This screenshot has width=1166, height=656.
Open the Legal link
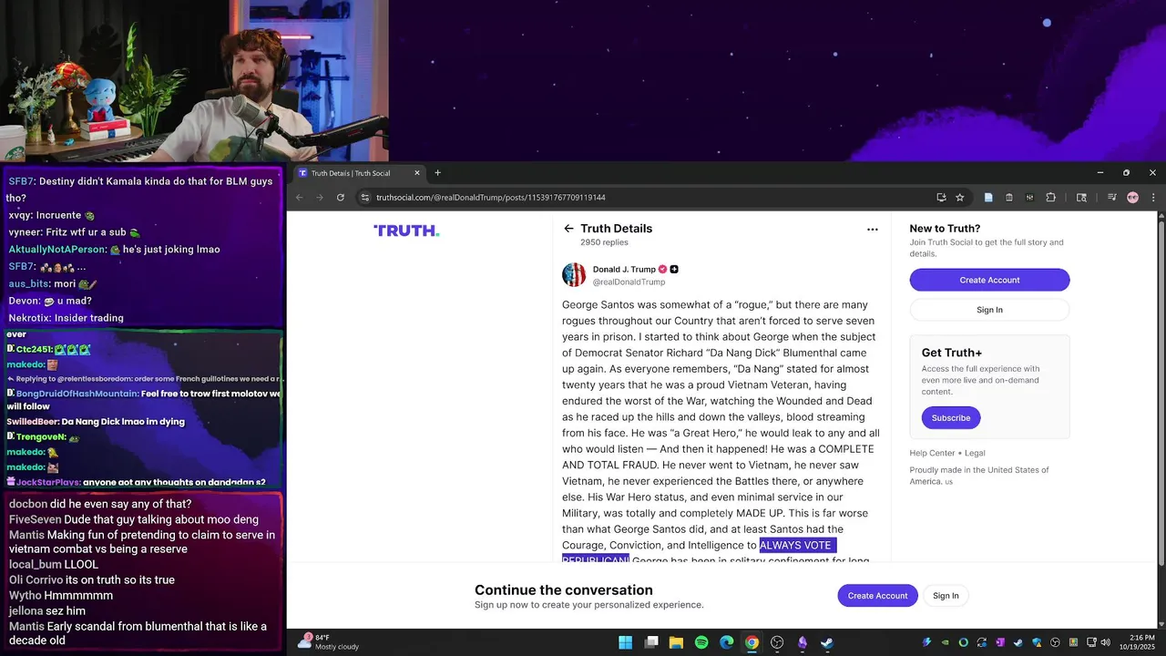click(975, 453)
